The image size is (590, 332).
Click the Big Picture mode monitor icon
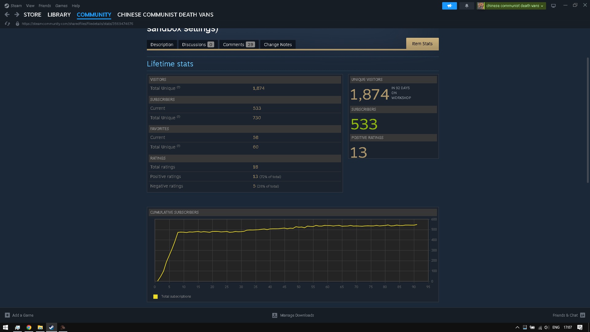pos(553,6)
